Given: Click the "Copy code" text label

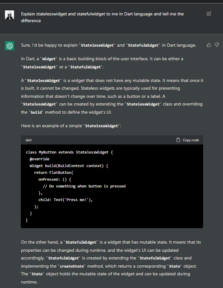Looking at the screenshot, I should 191,140.
